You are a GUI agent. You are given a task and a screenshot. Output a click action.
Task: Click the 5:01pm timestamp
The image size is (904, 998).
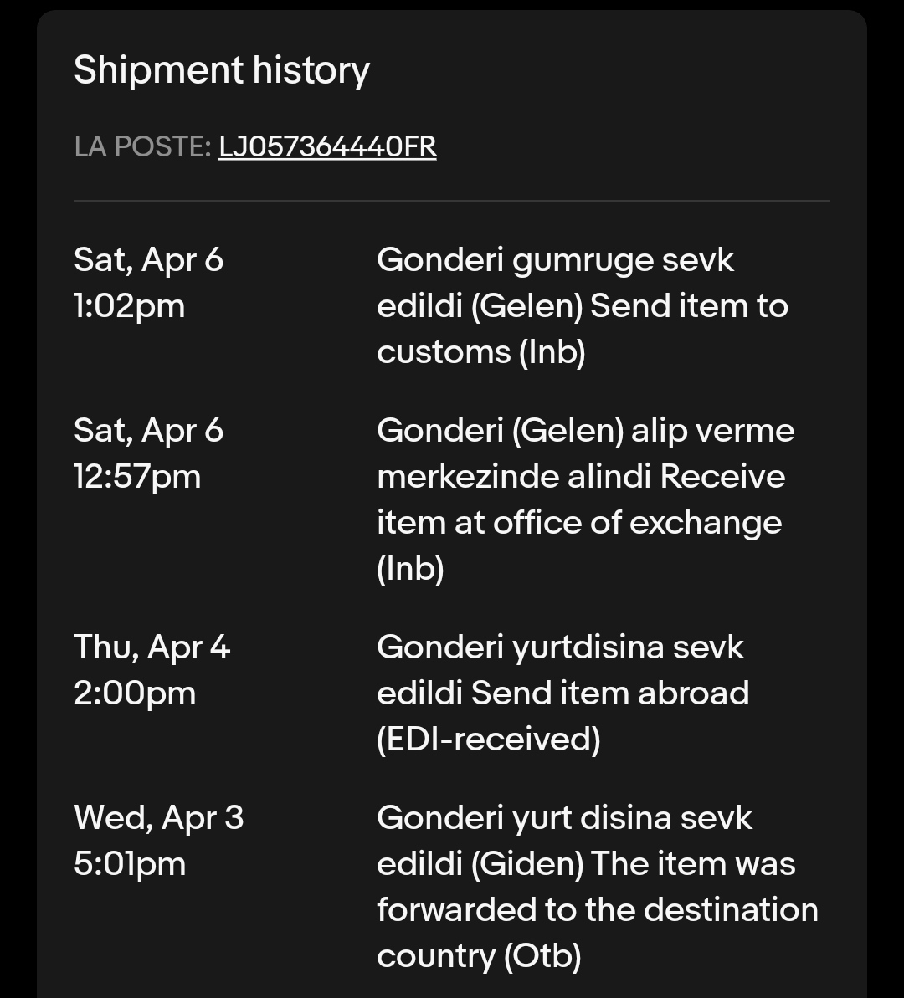129,864
